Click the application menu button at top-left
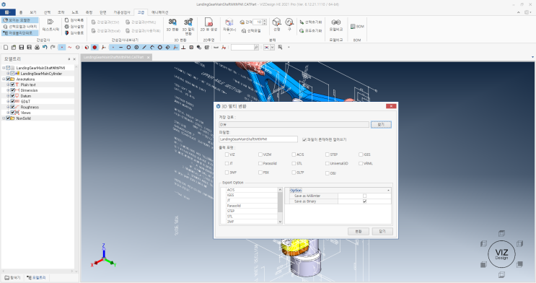The image size is (536, 283). click(7, 12)
